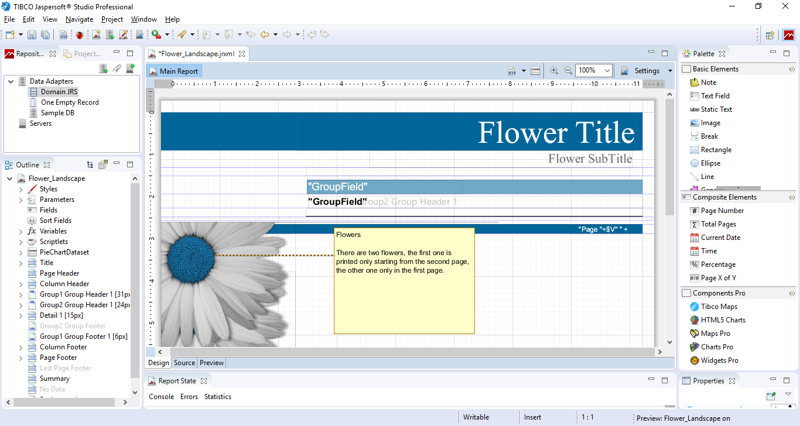Viewport: 800px width, 426px height.
Task: Open the Errors tab in Report State
Action: [x=189, y=397]
